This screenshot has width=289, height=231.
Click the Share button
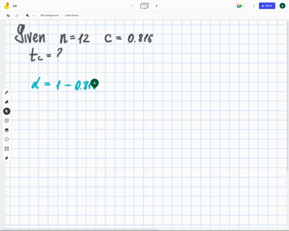(267, 6)
